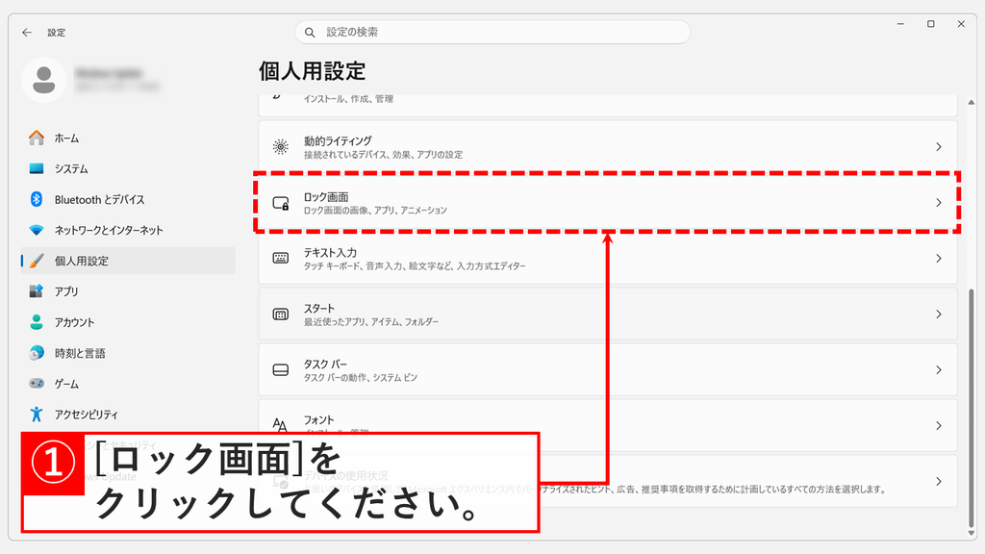This screenshot has height=554, width=985.
Task: Click the タスク バー icon
Action: pos(281,370)
